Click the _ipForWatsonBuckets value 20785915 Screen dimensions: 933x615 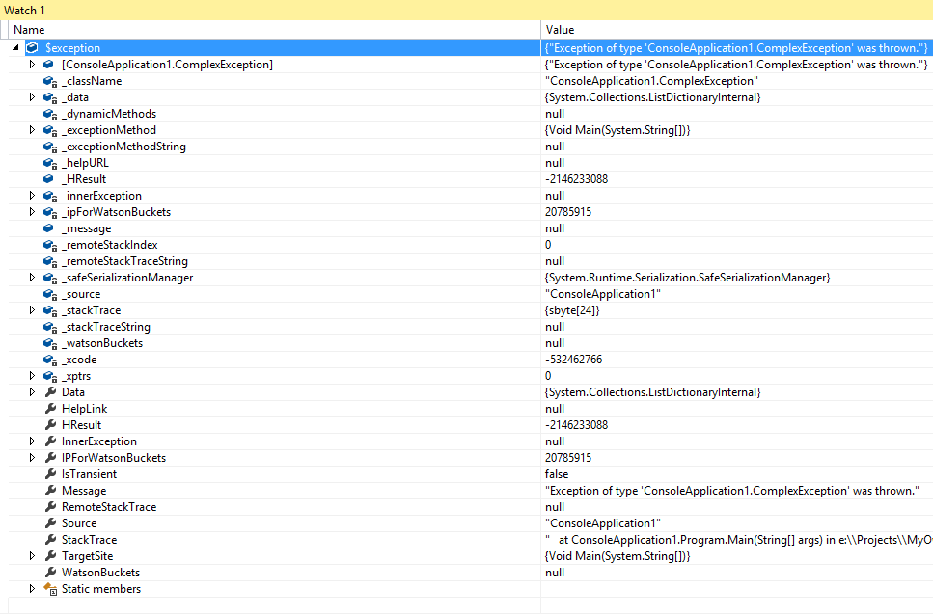click(568, 211)
